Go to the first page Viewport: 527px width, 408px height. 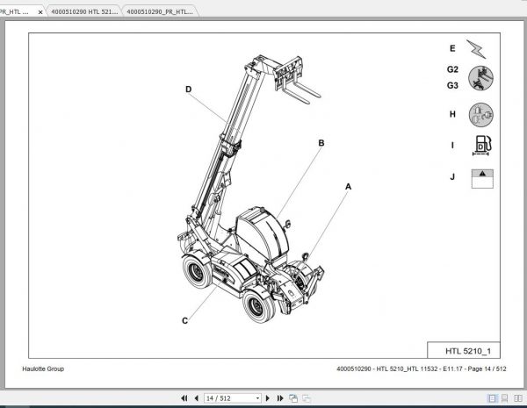(184, 398)
